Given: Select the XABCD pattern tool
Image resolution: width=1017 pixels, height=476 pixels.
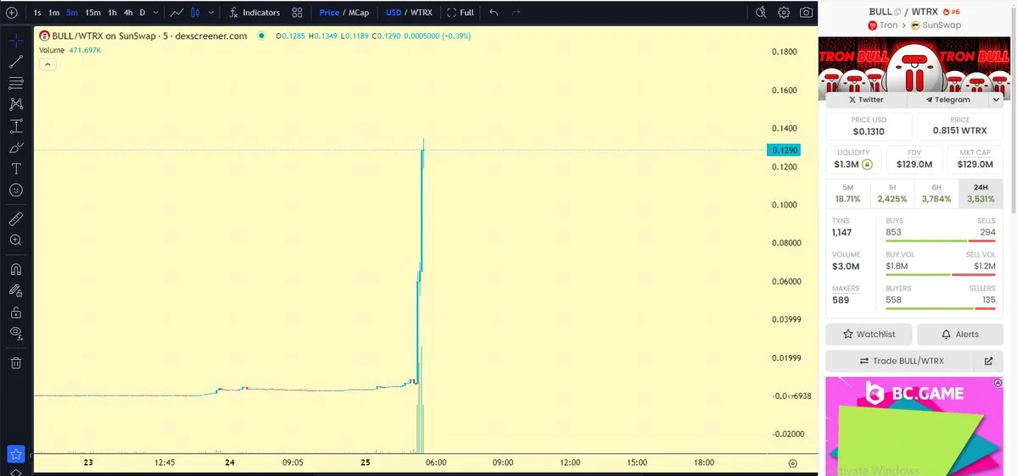Looking at the screenshot, I should pyautogui.click(x=16, y=104).
